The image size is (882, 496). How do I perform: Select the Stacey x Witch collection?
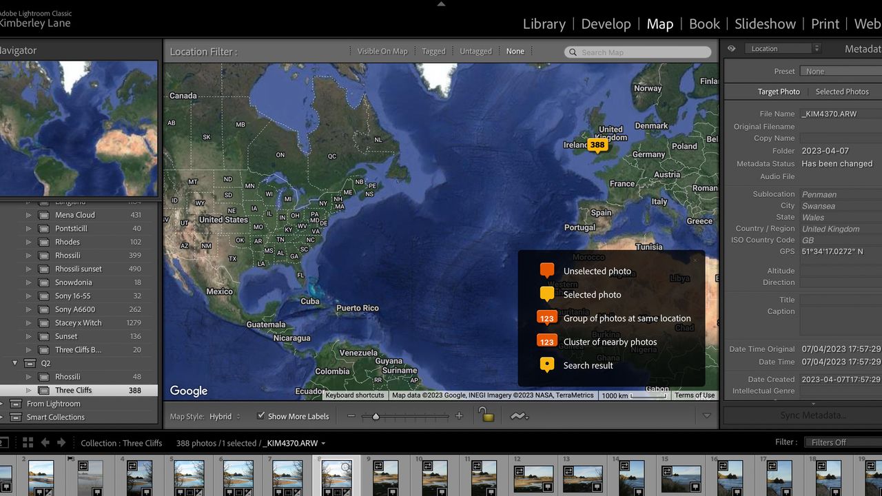(79, 323)
